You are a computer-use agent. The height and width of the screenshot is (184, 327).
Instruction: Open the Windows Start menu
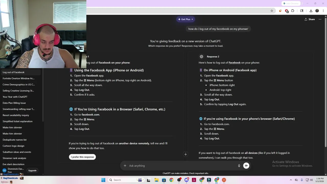pos(103,180)
